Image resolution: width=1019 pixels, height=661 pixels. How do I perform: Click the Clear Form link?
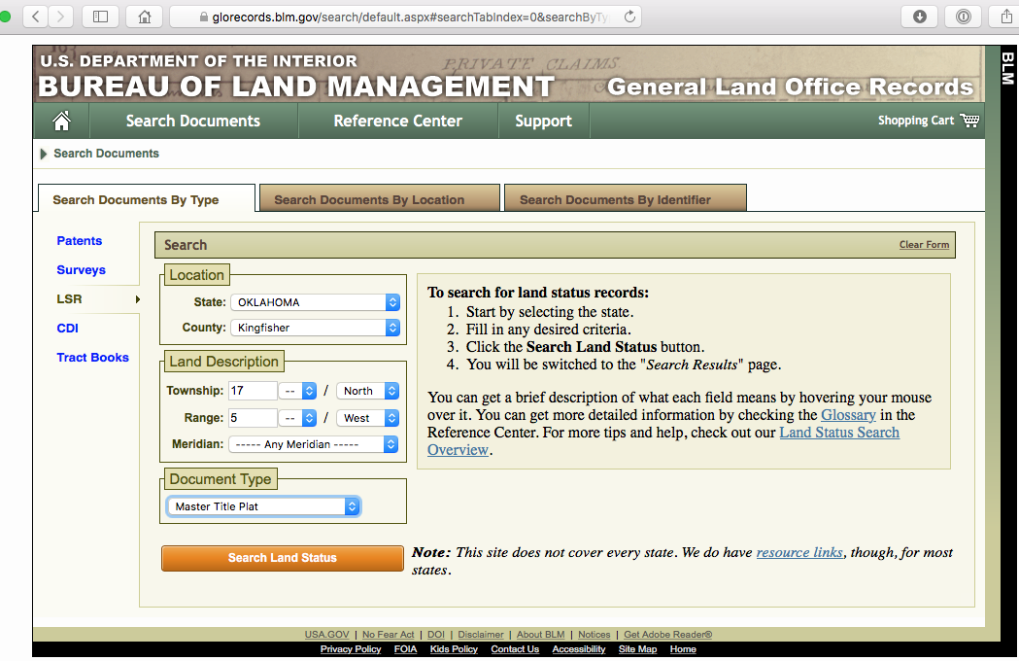924,245
